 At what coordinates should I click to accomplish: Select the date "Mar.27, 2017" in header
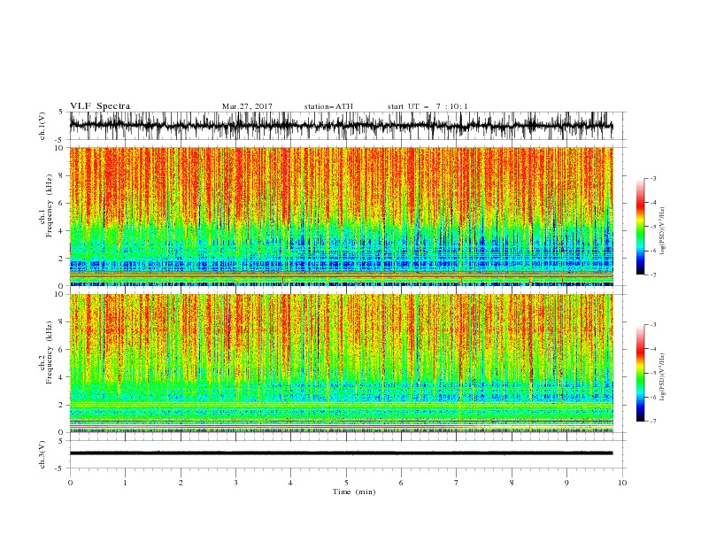(247, 106)
